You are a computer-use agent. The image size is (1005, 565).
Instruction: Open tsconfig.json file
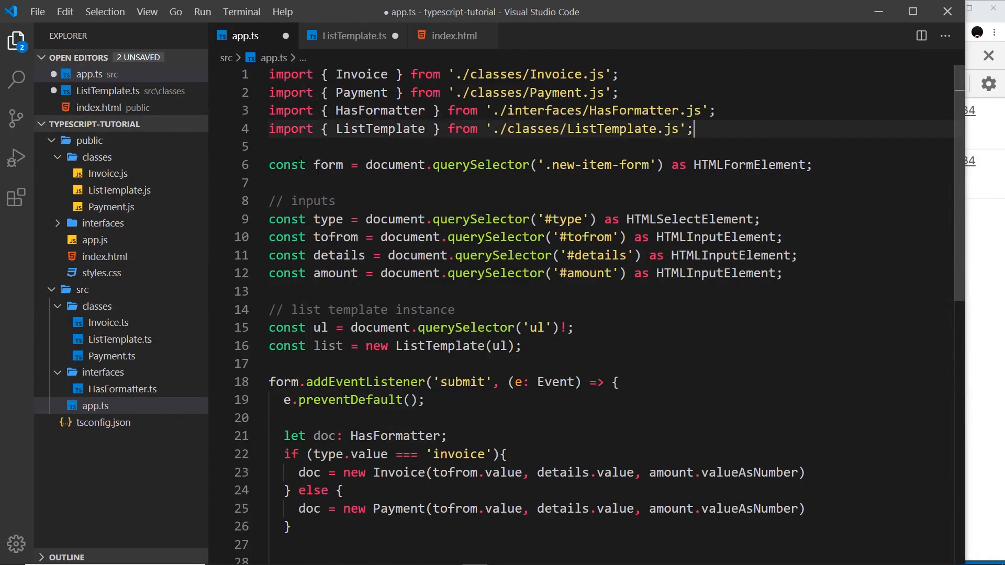[x=103, y=423]
